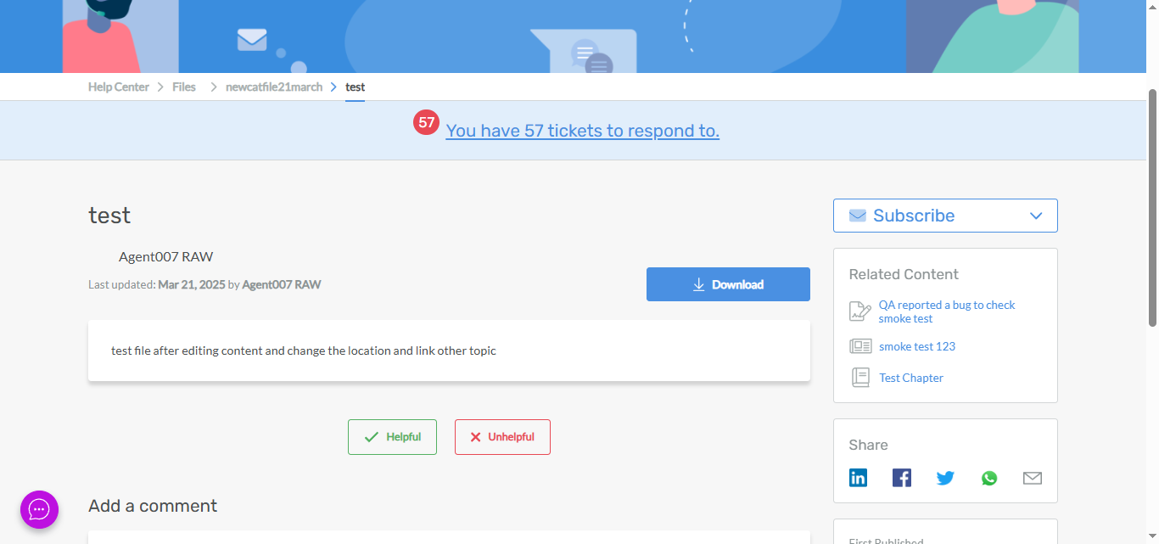Screen dimensions: 1159x544
Task: Mark the article as Helpful
Action: 392,437
